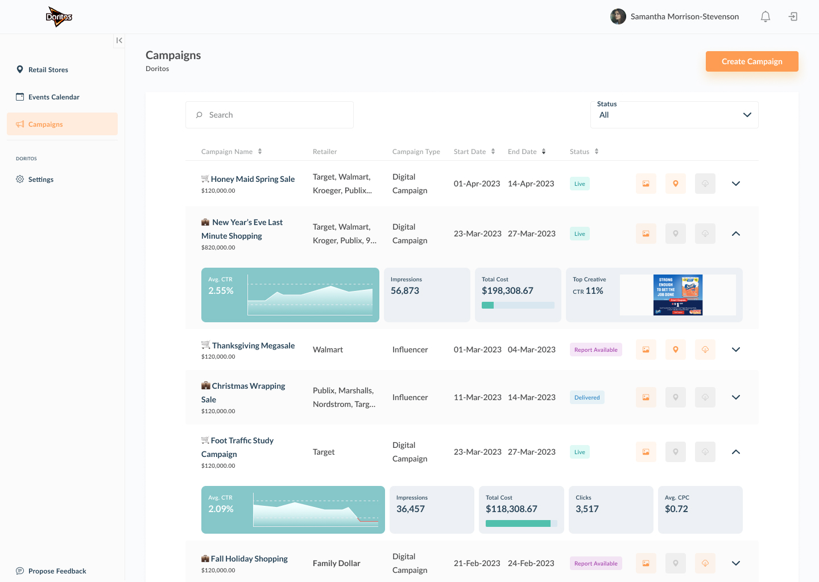Image resolution: width=819 pixels, height=582 pixels.
Task: Click location pin for Christmas Wrapping Sale
Action: 676,397
